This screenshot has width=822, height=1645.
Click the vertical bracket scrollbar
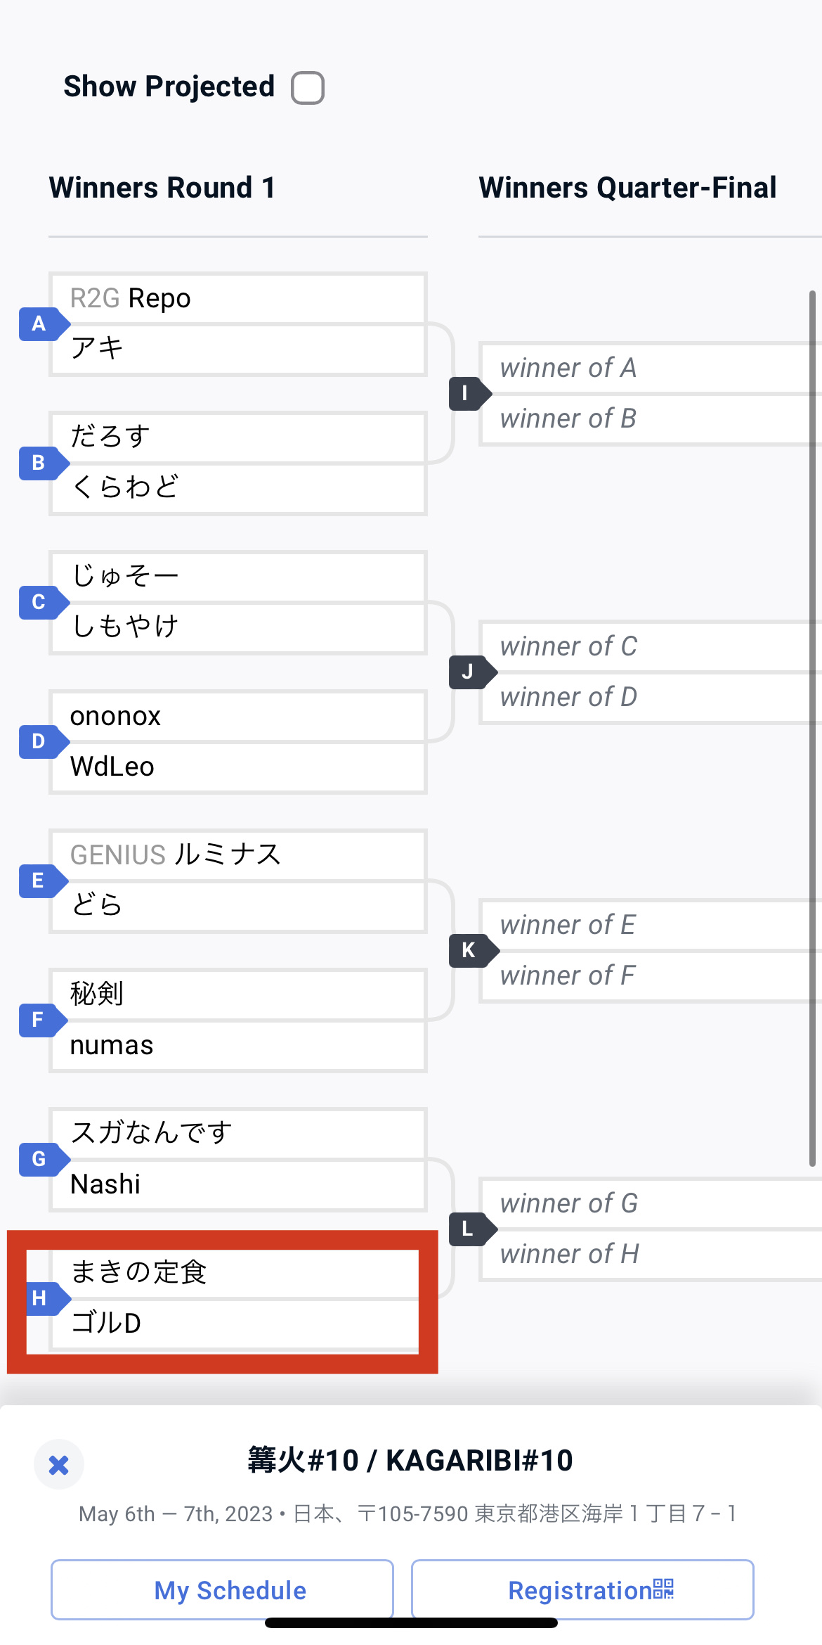click(x=812, y=728)
